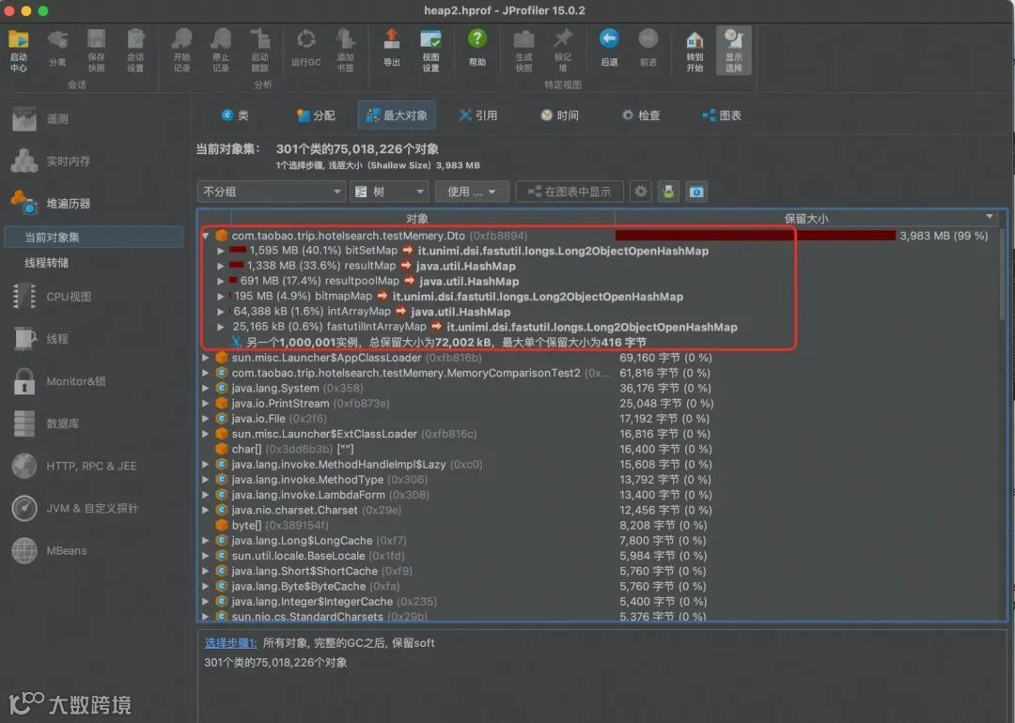Image resolution: width=1015 pixels, height=723 pixels.
Task: Switch to the 最大对象 (Biggest Objects) tab
Action: click(397, 115)
